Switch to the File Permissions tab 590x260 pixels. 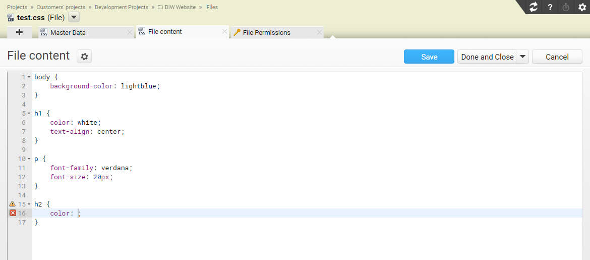pyautogui.click(x=277, y=32)
